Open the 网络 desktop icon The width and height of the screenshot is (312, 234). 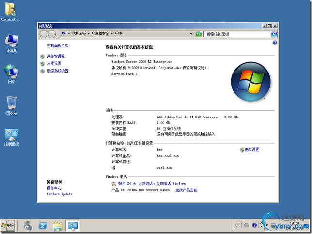(x=11, y=73)
